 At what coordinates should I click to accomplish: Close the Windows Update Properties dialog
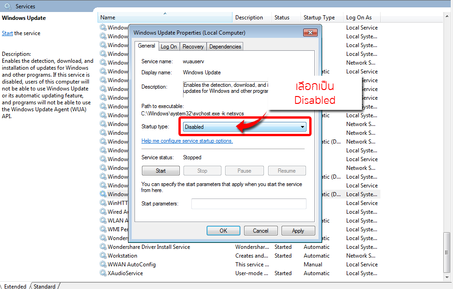coord(310,33)
